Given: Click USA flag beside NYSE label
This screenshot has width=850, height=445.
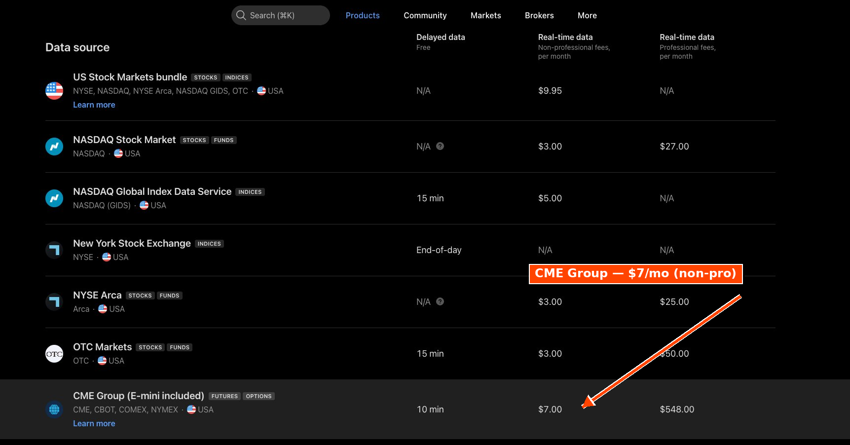Looking at the screenshot, I should [x=107, y=257].
